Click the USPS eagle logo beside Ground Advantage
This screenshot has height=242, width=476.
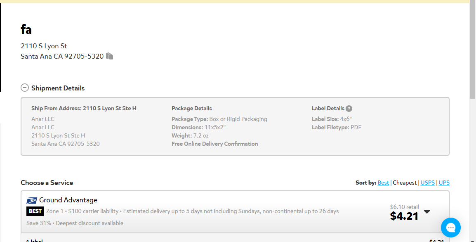point(32,200)
